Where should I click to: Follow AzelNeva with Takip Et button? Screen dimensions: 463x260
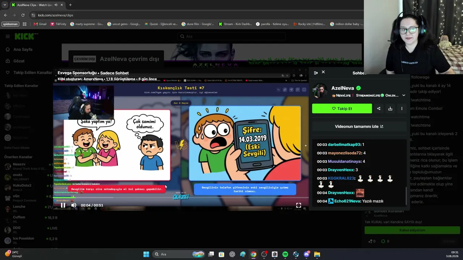[342, 108]
